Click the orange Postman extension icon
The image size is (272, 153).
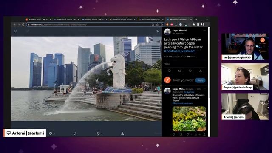point(167,25)
